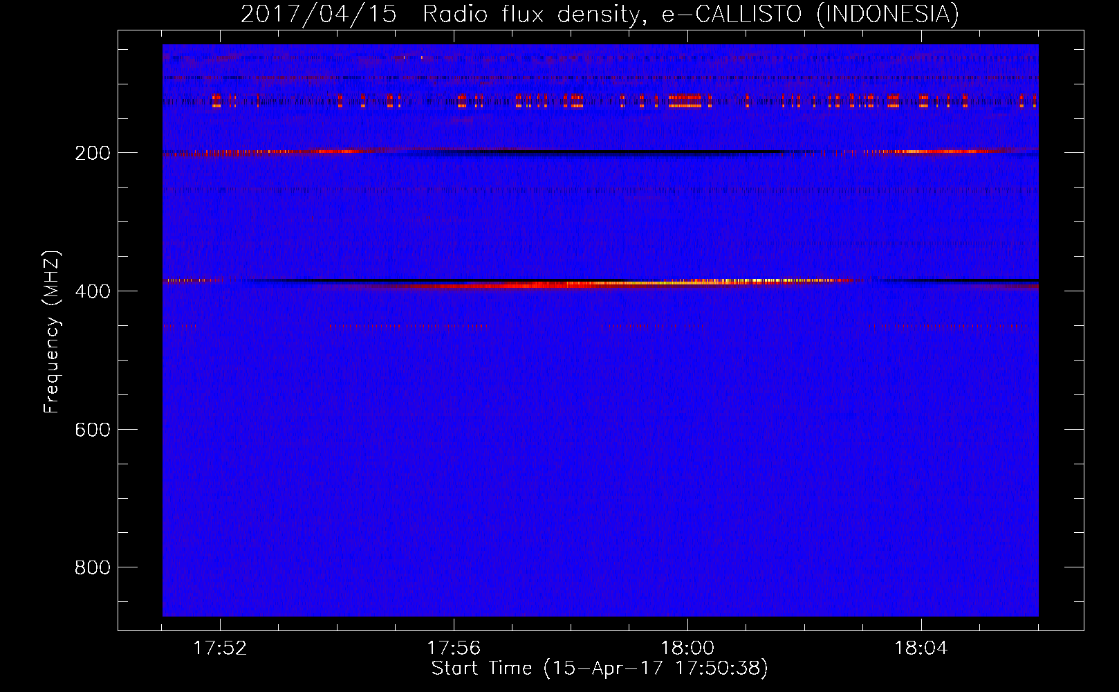Click the 17:52 time tick label
This screenshot has height=692, width=1119.
coord(220,648)
